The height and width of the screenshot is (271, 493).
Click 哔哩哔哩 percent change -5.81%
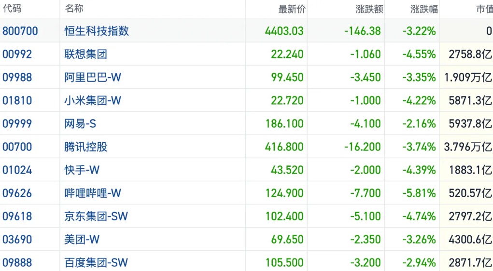419,193
